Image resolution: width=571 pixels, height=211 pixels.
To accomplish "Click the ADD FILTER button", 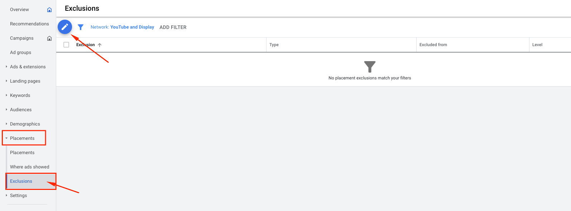I will [x=173, y=27].
